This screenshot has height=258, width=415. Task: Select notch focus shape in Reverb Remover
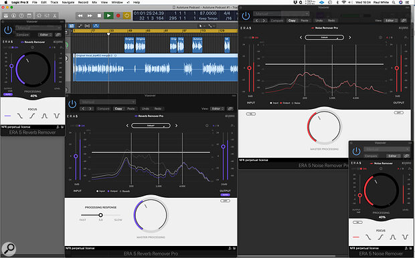(x=57, y=116)
